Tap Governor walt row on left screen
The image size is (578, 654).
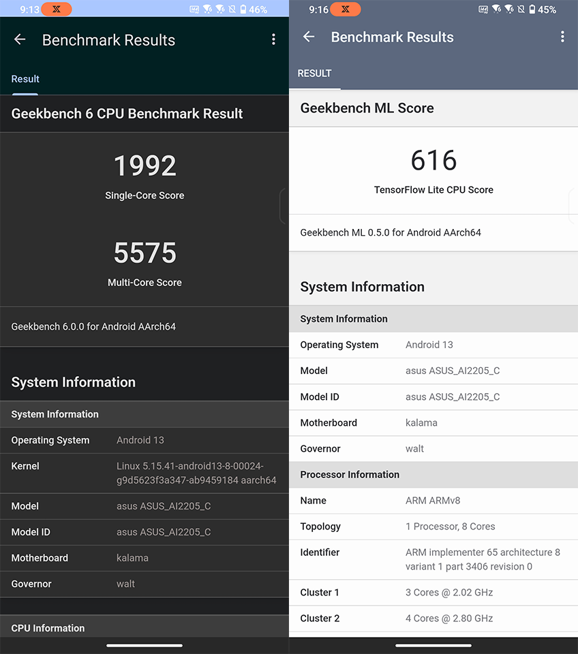coord(144,584)
